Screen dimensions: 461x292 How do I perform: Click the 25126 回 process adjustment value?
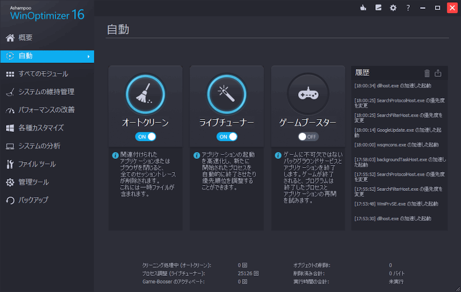[x=248, y=273]
